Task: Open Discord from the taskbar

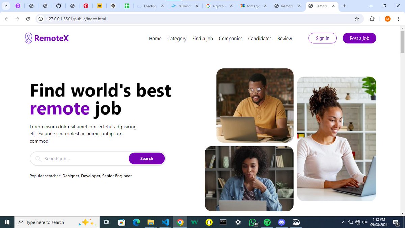Action: pyautogui.click(x=281, y=222)
